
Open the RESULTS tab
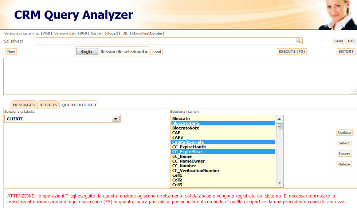coord(48,105)
